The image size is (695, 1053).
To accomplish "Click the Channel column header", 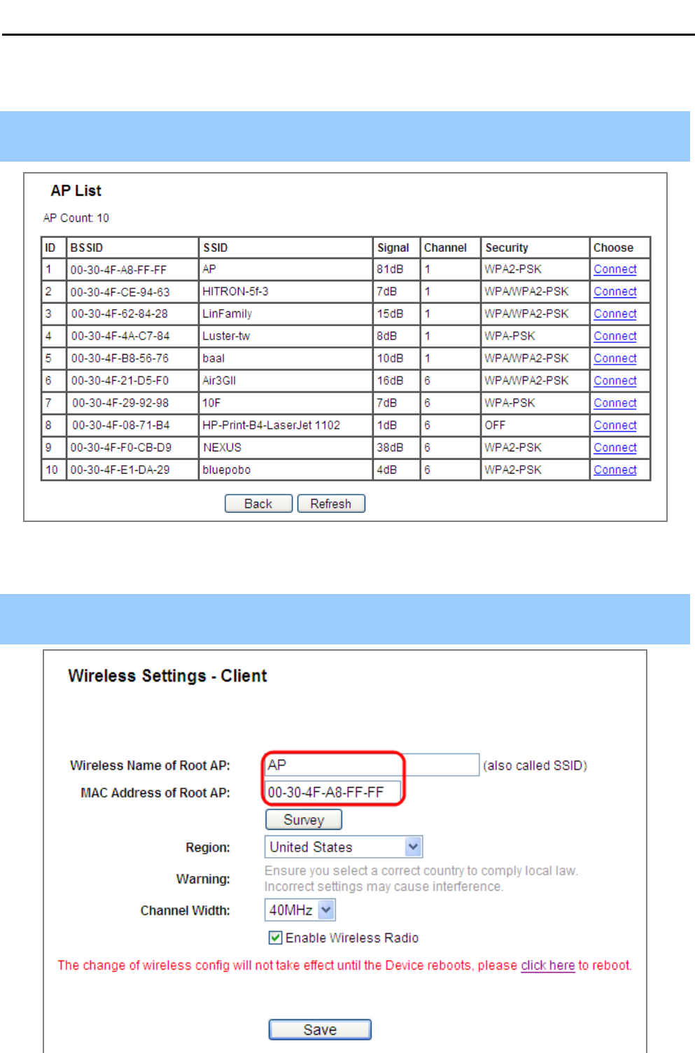I will [450, 248].
